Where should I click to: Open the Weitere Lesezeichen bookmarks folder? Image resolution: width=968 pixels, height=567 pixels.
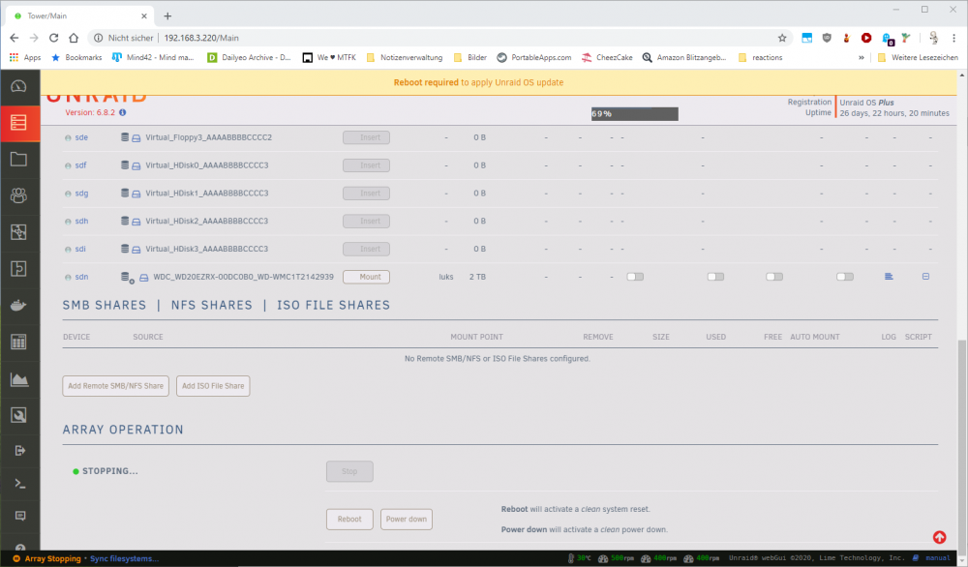tap(918, 57)
